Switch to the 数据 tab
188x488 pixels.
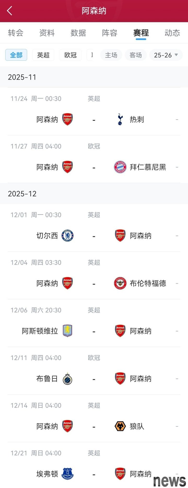78,33
